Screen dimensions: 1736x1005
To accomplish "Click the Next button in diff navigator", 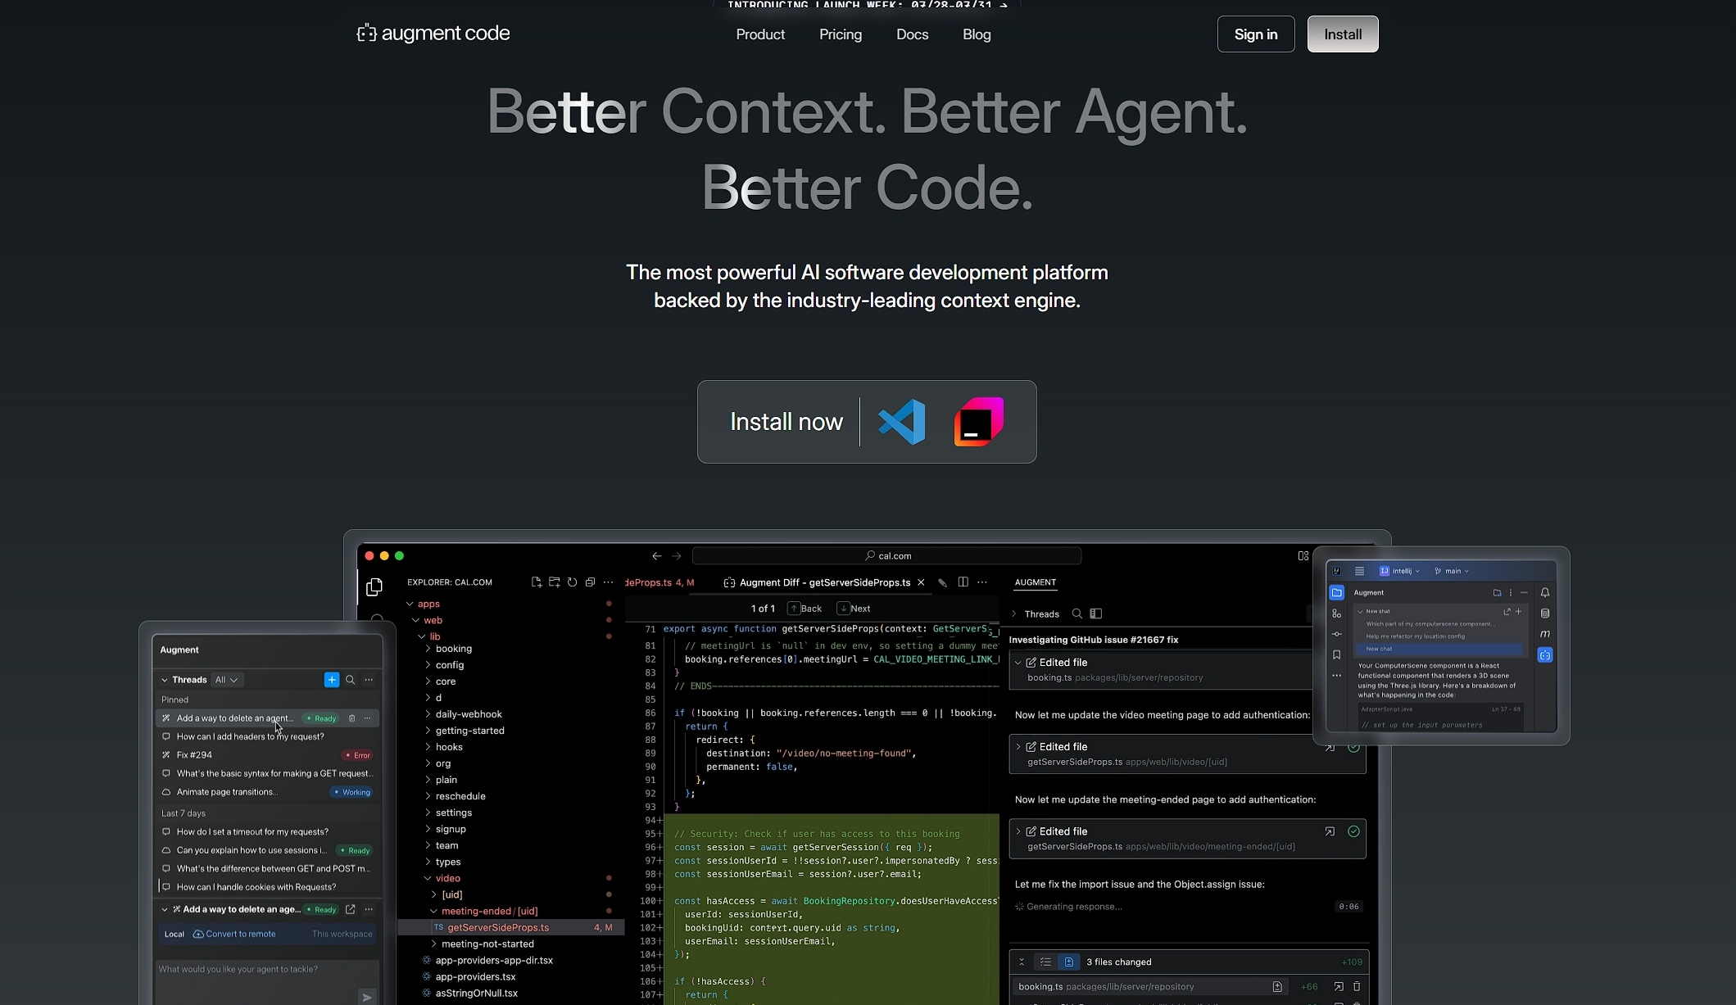I will pos(854,609).
